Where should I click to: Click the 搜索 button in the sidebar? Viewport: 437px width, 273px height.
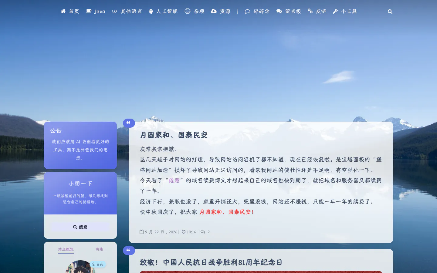(x=80, y=227)
